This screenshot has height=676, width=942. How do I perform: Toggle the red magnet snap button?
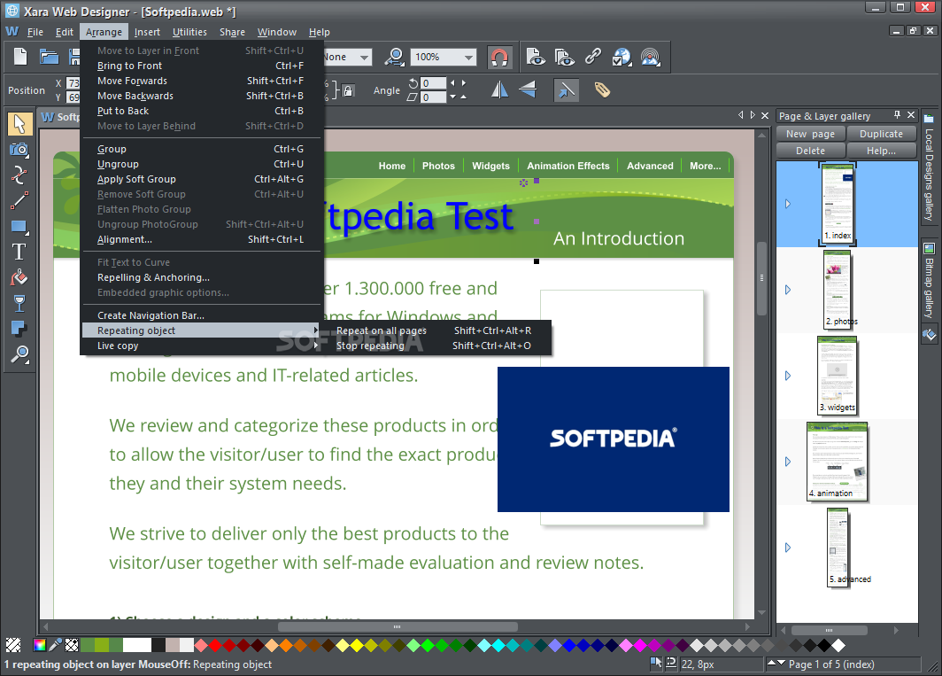[499, 57]
